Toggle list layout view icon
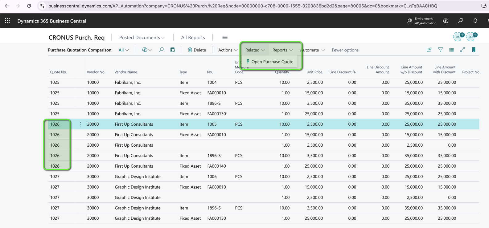489x228 pixels. coord(451,50)
